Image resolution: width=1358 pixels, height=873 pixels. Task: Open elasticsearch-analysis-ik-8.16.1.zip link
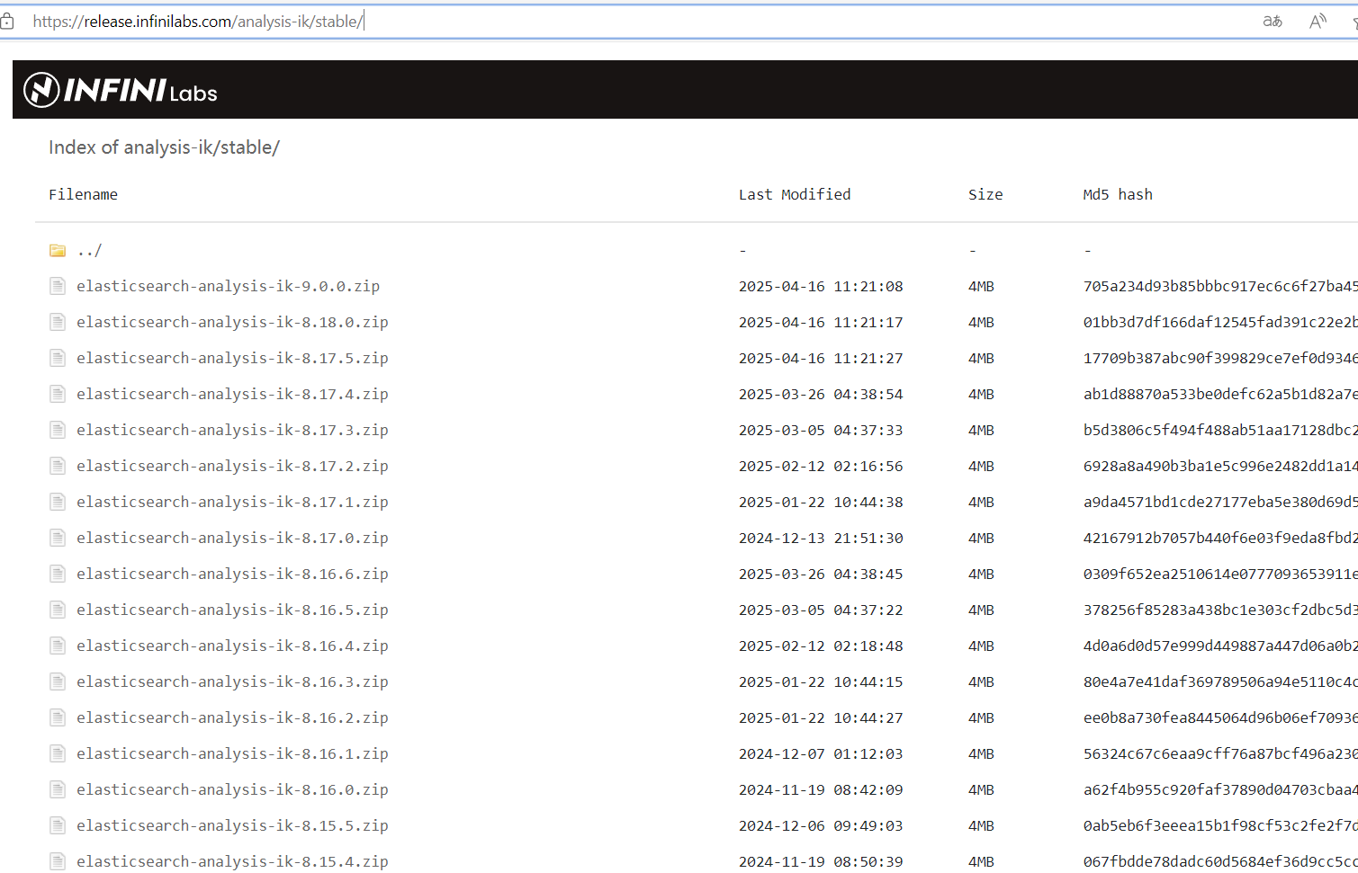click(x=232, y=753)
